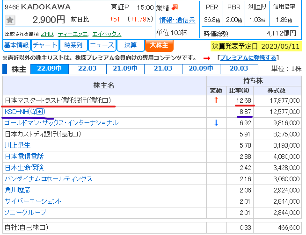The width and height of the screenshot is (306, 235).
Task: Open the 川上量生 shareholder link
Action: click(x=17, y=145)
